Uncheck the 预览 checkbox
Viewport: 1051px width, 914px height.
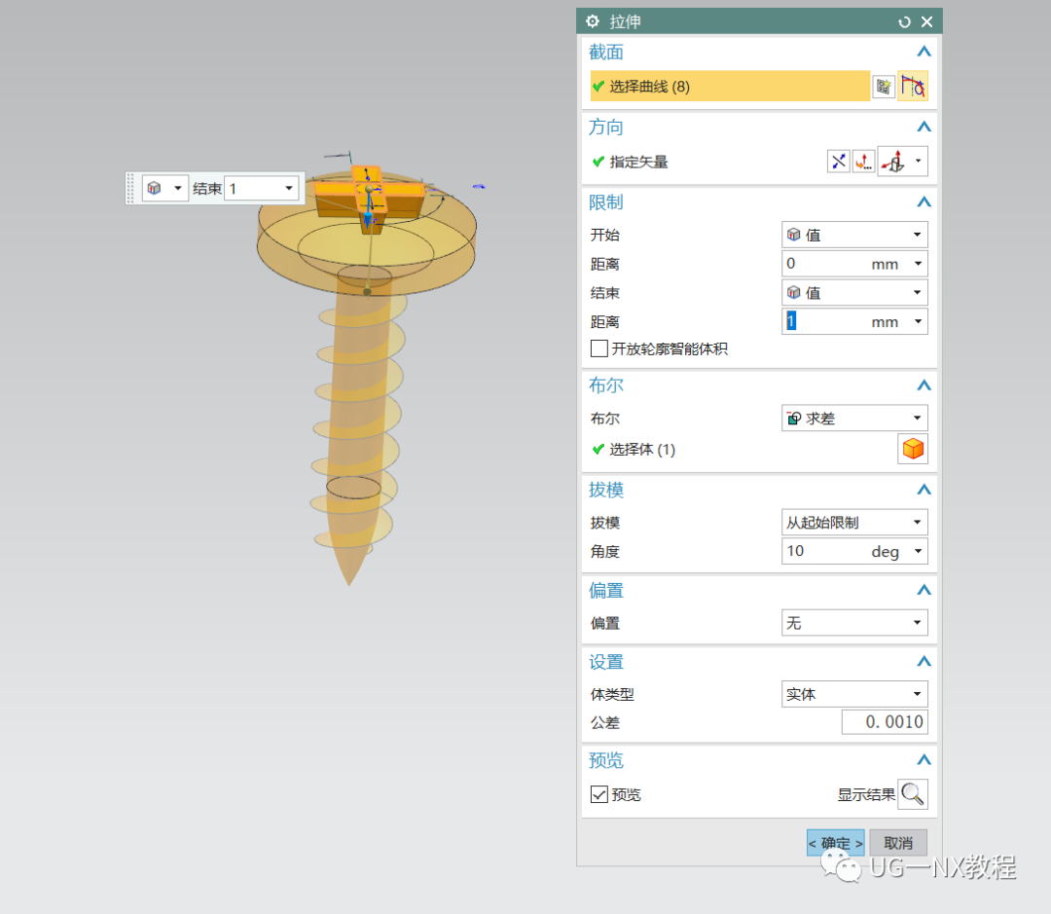click(x=599, y=794)
